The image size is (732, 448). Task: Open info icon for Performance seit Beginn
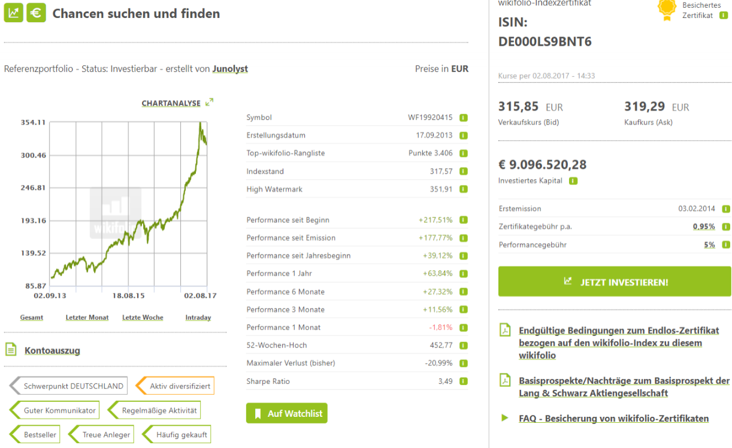tap(464, 220)
